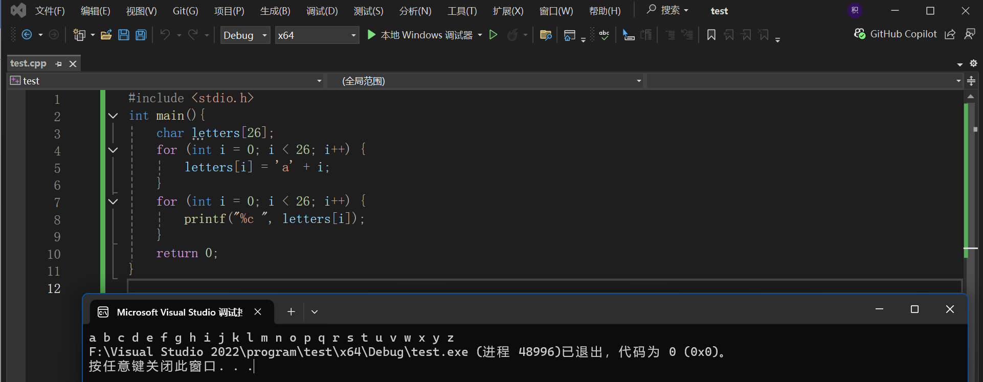Go to the previous bookmark icon
983x382 pixels.
(729, 35)
